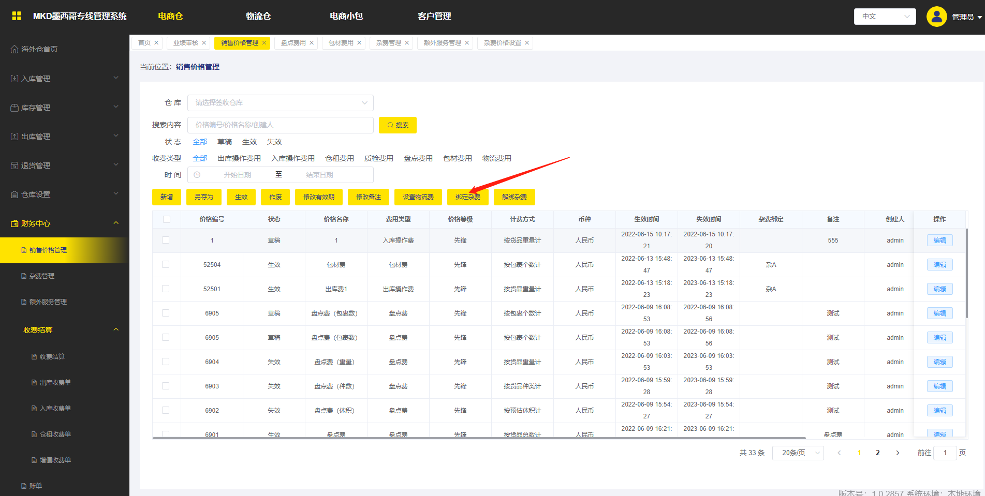Open the 20条/页 page size dropdown
The image size is (985, 496).
point(798,453)
